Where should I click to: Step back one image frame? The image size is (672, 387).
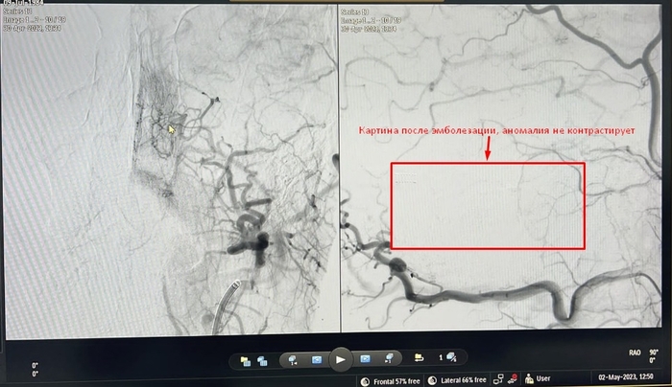click(x=316, y=359)
